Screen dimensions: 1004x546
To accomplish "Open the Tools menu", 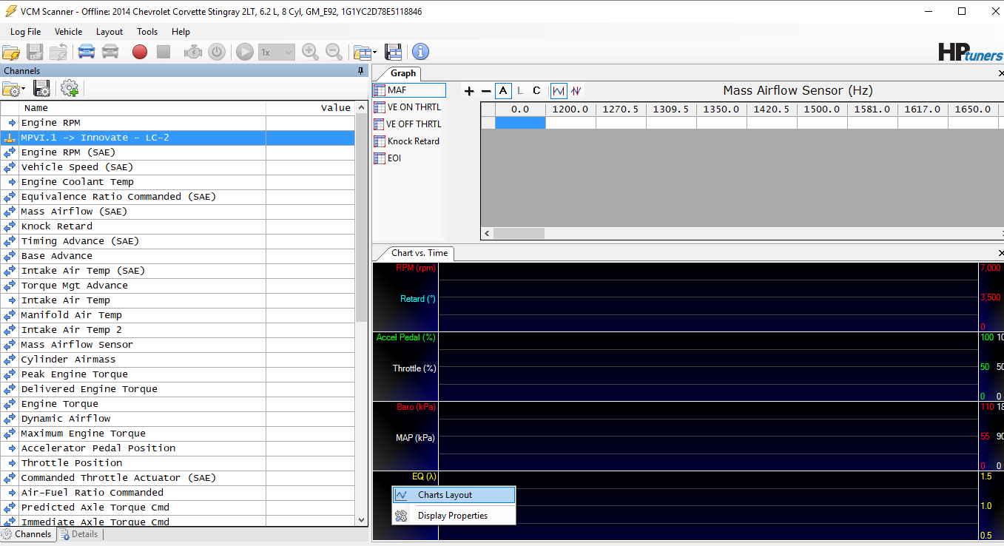I will [147, 32].
